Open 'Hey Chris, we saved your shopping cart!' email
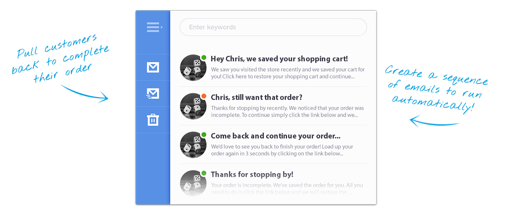Image resolution: width=505 pixels, height=212 pixels. point(279,59)
